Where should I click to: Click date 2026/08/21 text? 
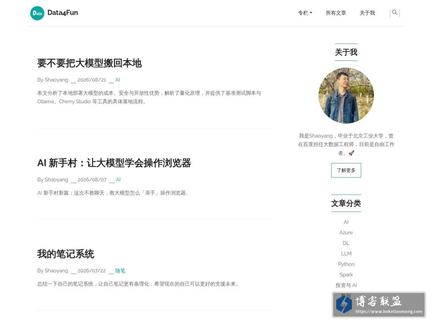(x=92, y=80)
